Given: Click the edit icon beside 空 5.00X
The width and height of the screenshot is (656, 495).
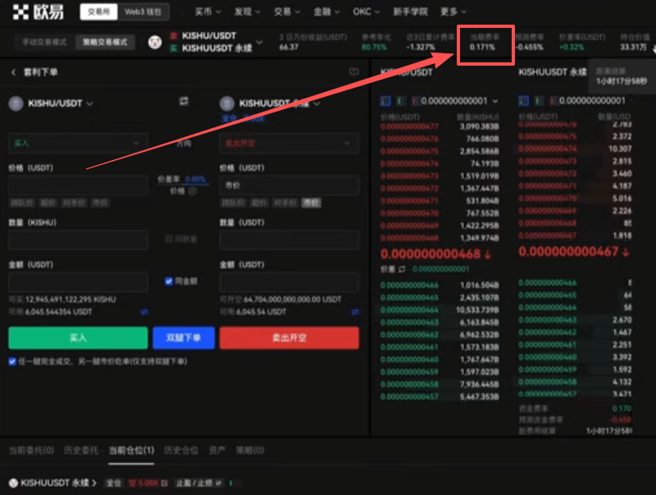Looking at the screenshot, I should [165, 483].
